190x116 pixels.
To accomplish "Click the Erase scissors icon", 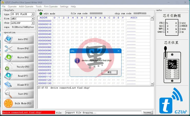I will click(x=8, y=48).
